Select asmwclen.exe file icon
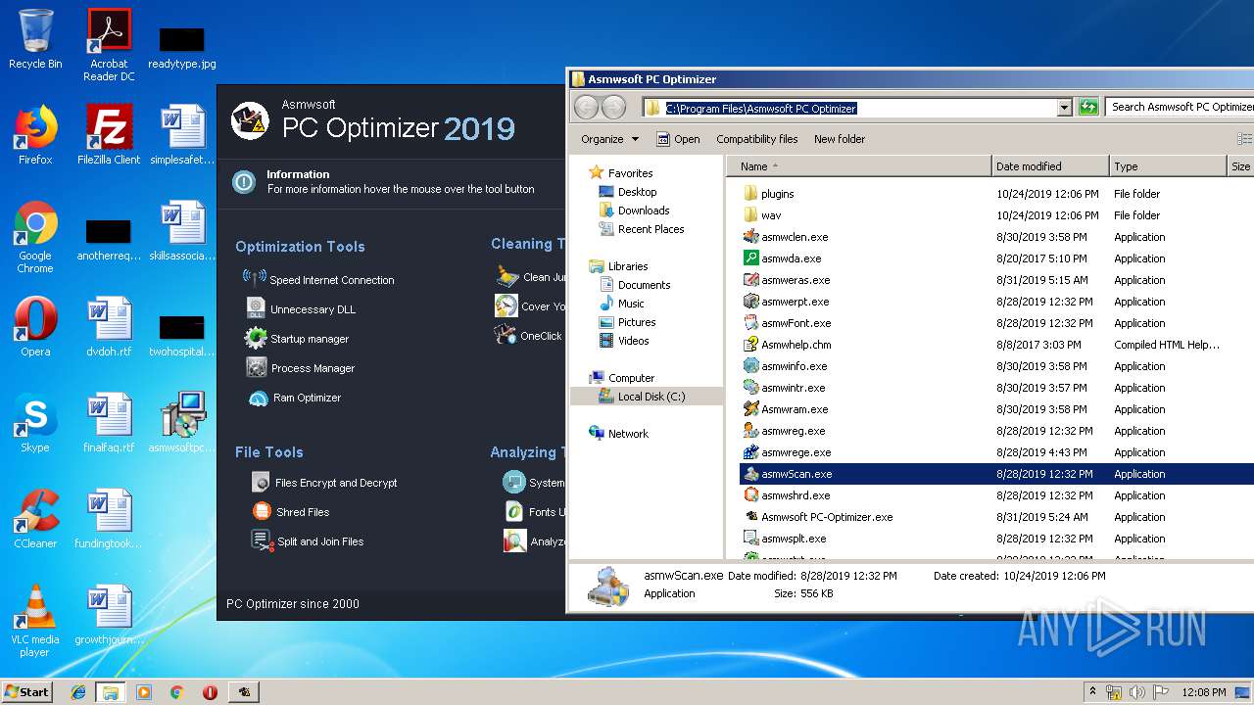Viewport: 1254px width, 705px height. 750,237
